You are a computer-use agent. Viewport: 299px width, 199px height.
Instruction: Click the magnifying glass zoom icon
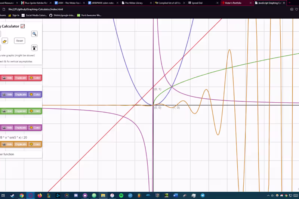(x=34, y=34)
